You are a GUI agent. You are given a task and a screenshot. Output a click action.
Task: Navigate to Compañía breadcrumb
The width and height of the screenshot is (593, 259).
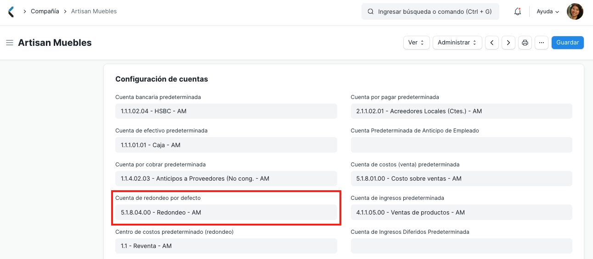tap(45, 11)
